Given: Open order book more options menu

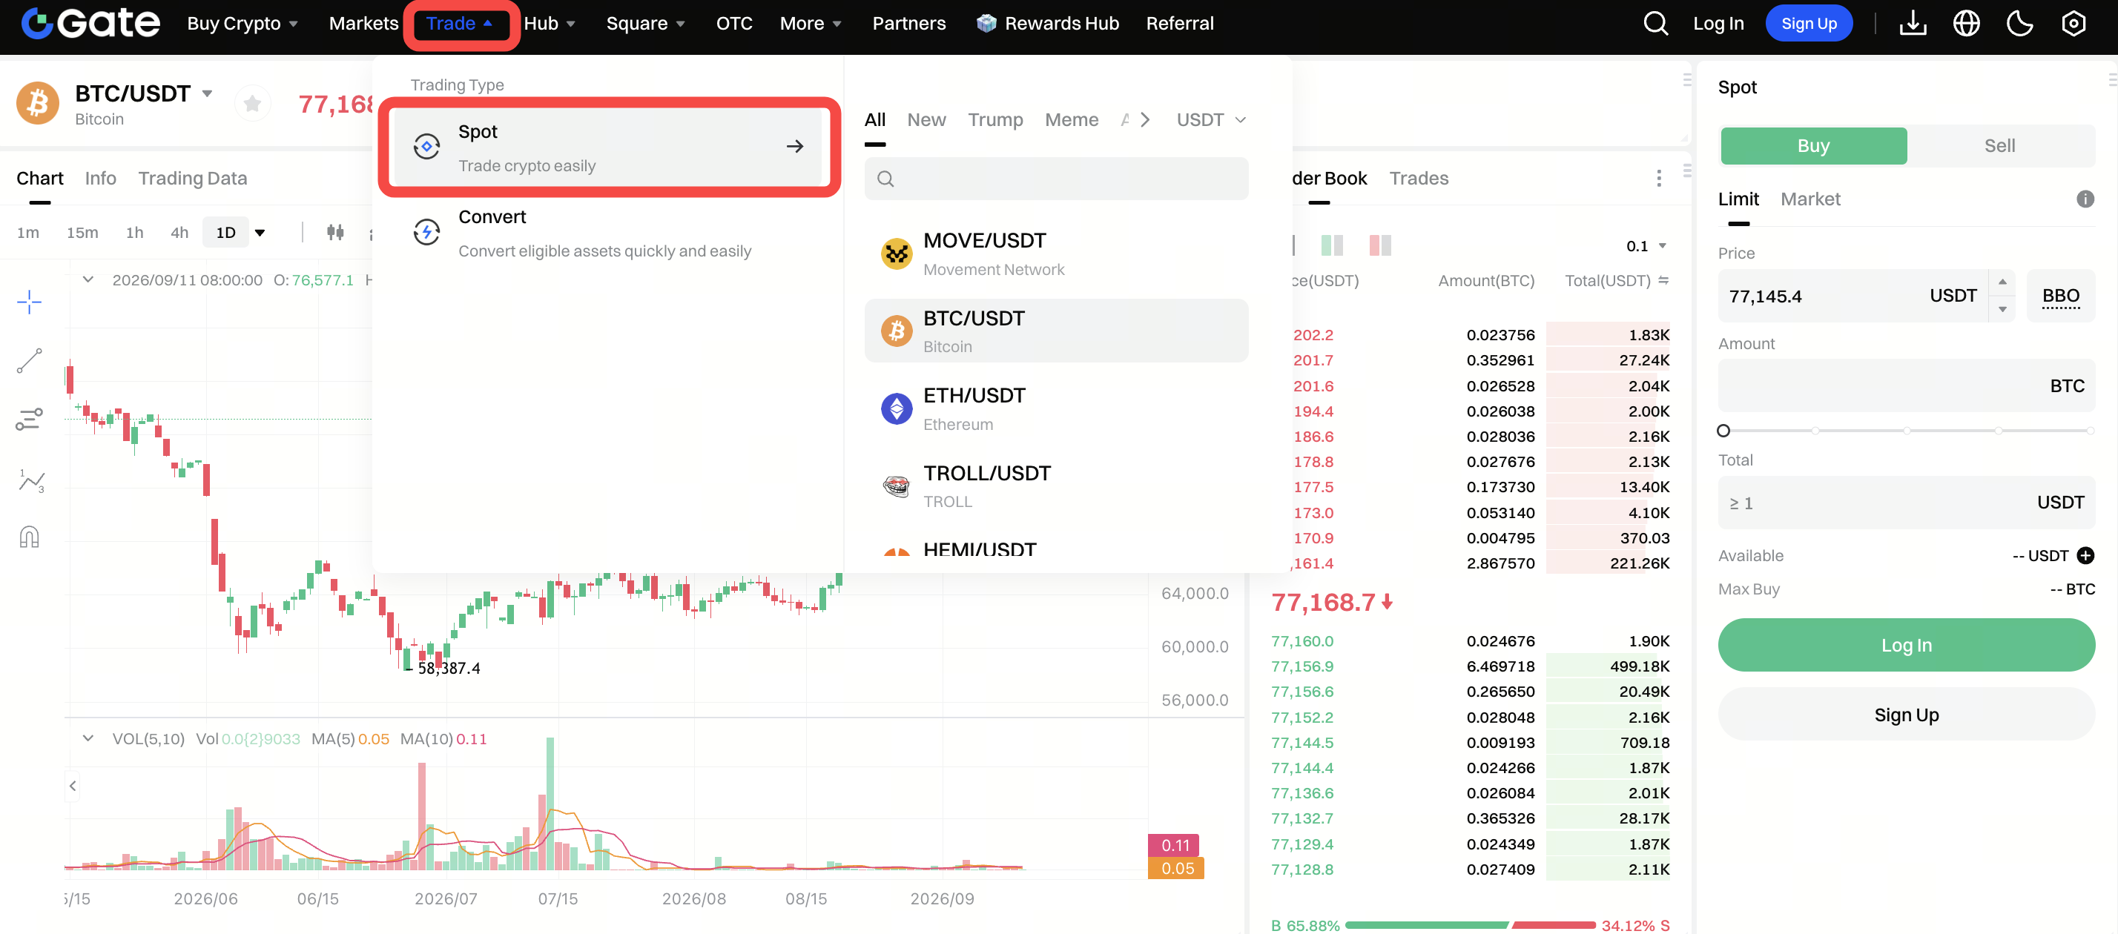Looking at the screenshot, I should [x=1658, y=178].
